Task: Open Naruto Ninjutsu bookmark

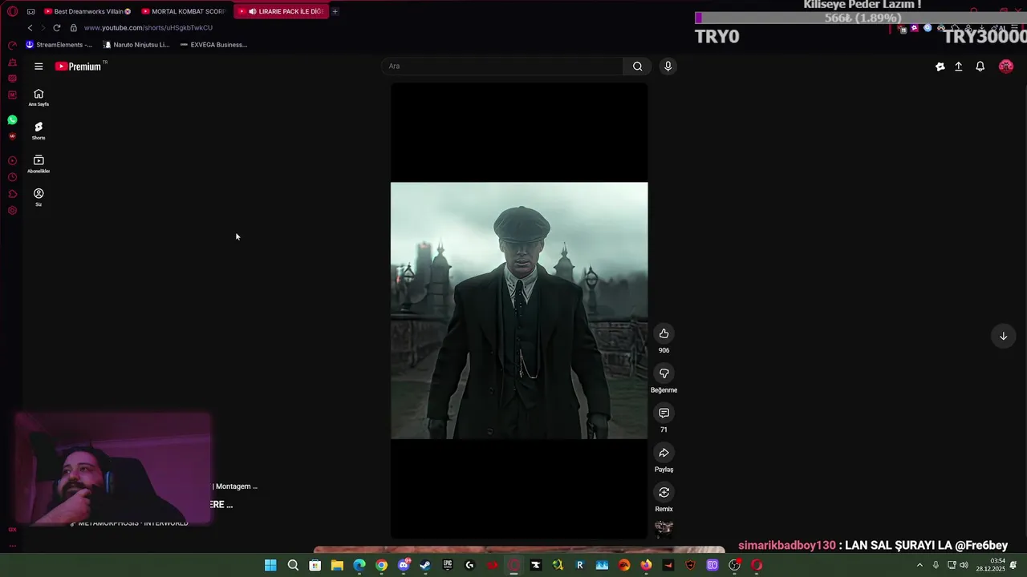Action: tap(136, 45)
